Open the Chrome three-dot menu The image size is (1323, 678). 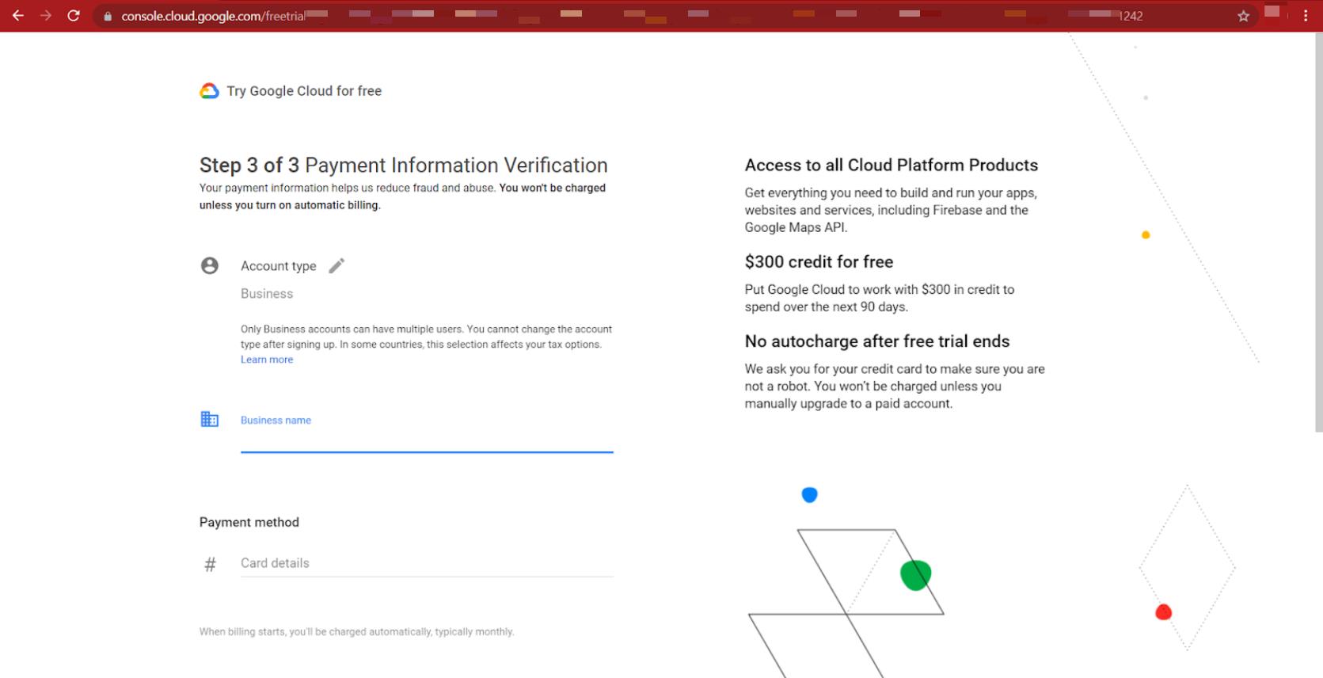click(1306, 16)
